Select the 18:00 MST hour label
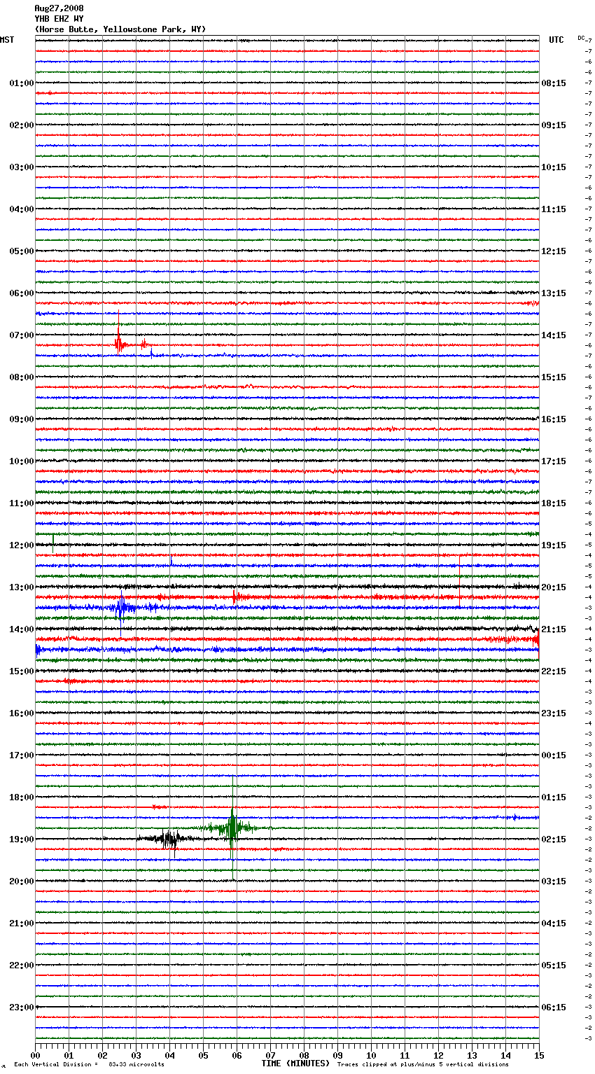 [22, 797]
